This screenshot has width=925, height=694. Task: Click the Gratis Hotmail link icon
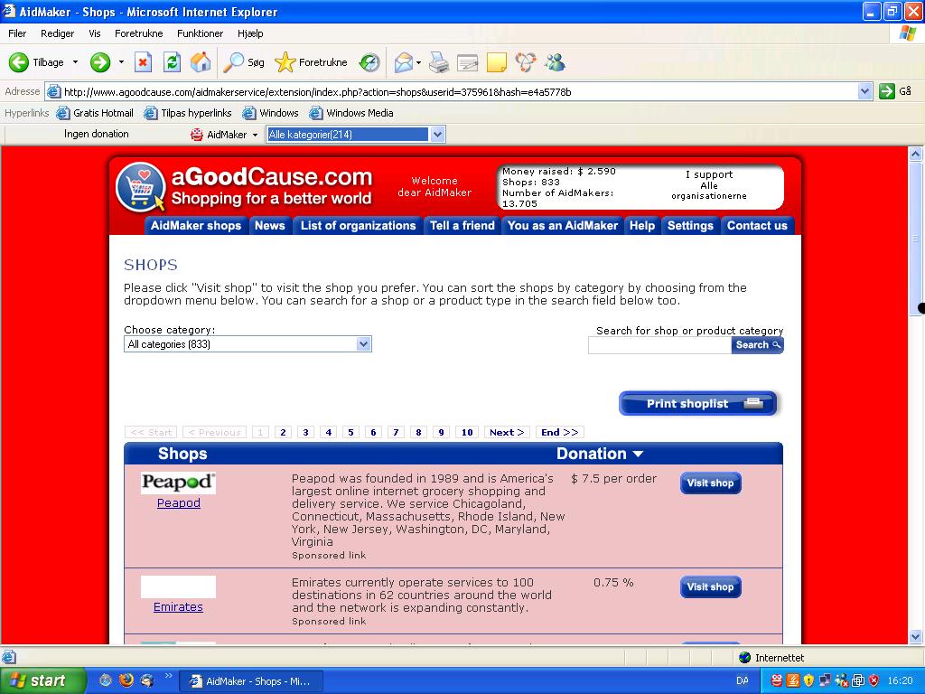[x=62, y=113]
